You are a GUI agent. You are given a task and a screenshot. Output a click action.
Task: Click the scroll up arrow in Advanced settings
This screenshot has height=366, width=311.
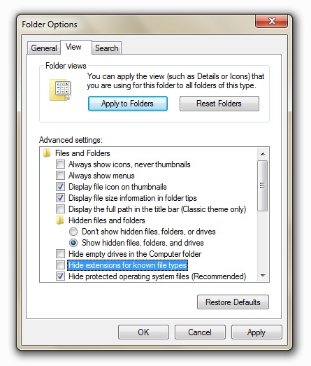[x=263, y=154]
